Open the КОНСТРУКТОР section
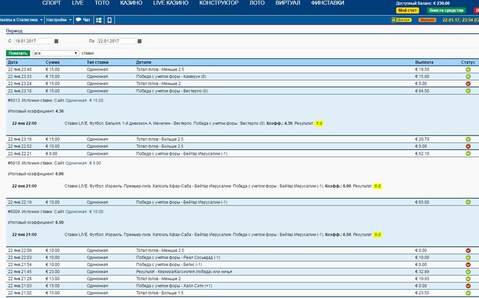 click(219, 3)
